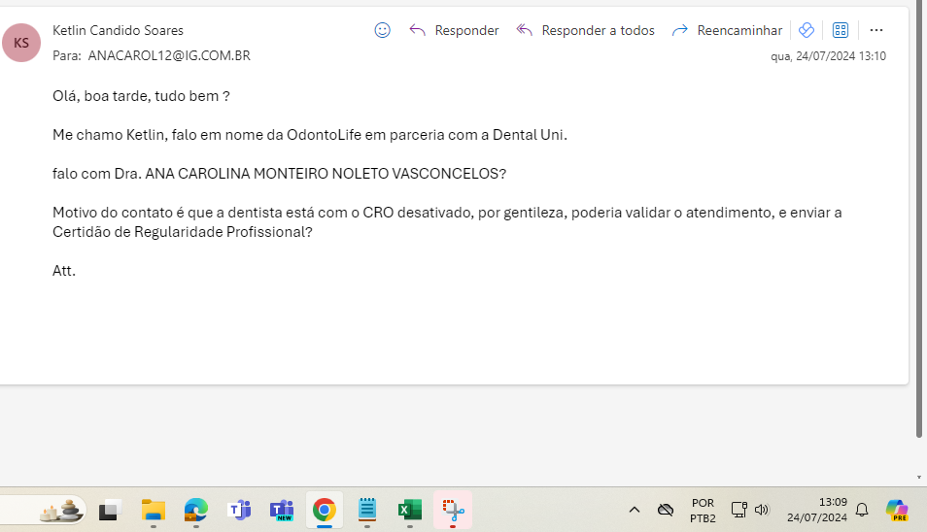Expand hidden system tray icons chevron
Image resolution: width=927 pixels, height=532 pixels.
pyautogui.click(x=635, y=510)
